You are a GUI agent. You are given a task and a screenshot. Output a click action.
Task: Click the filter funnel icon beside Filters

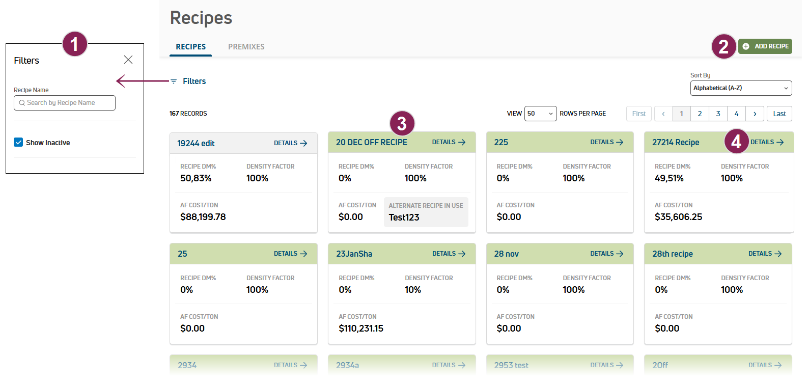pos(174,81)
